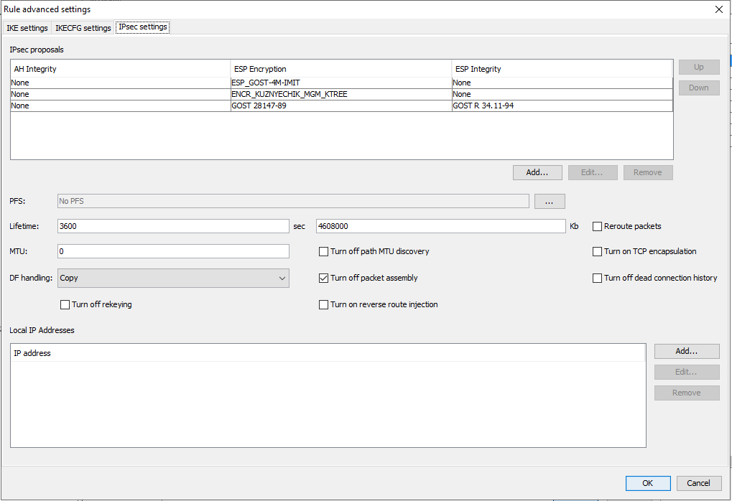Switch to the IKE settings tab
The image size is (732, 501).
(x=27, y=28)
